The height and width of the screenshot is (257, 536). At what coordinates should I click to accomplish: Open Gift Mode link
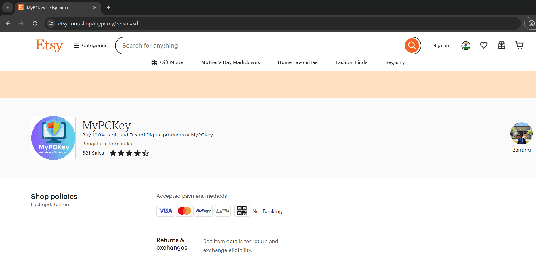(167, 62)
